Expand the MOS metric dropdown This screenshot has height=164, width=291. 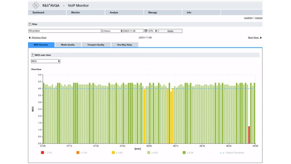point(45,61)
